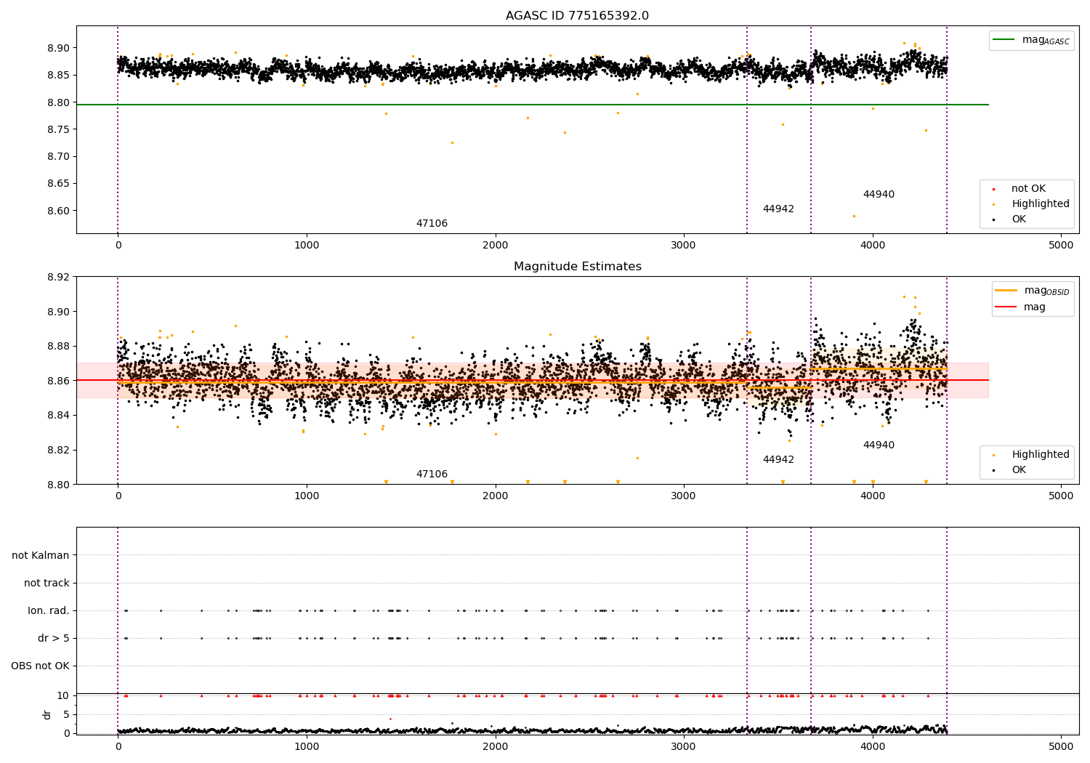Viewport: 1090px width, 763px height.
Task: Click x-tick 2000 under the top plot
Action: [x=496, y=246]
